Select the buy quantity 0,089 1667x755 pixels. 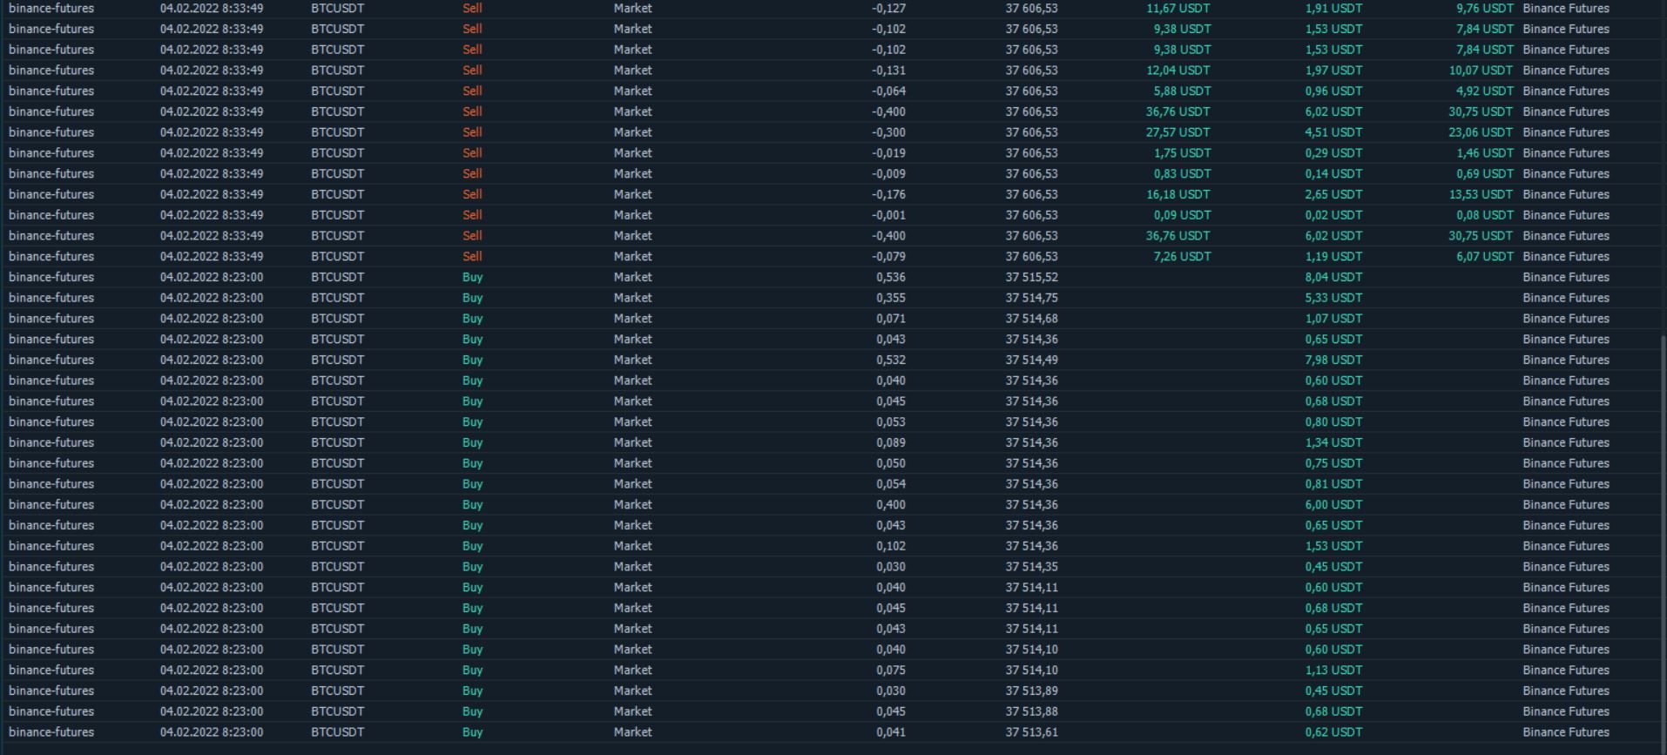click(x=890, y=443)
